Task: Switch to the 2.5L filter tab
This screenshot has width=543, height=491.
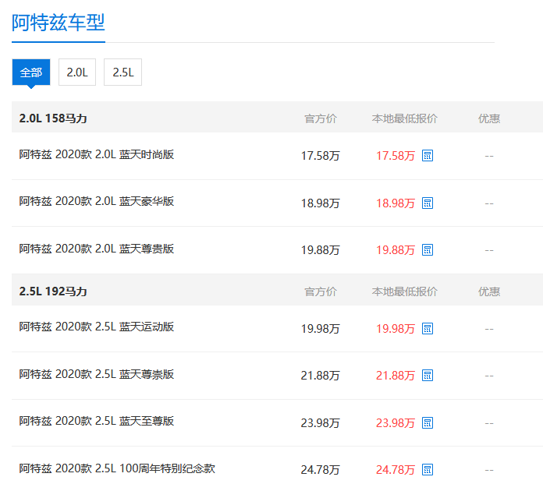Action: click(122, 72)
